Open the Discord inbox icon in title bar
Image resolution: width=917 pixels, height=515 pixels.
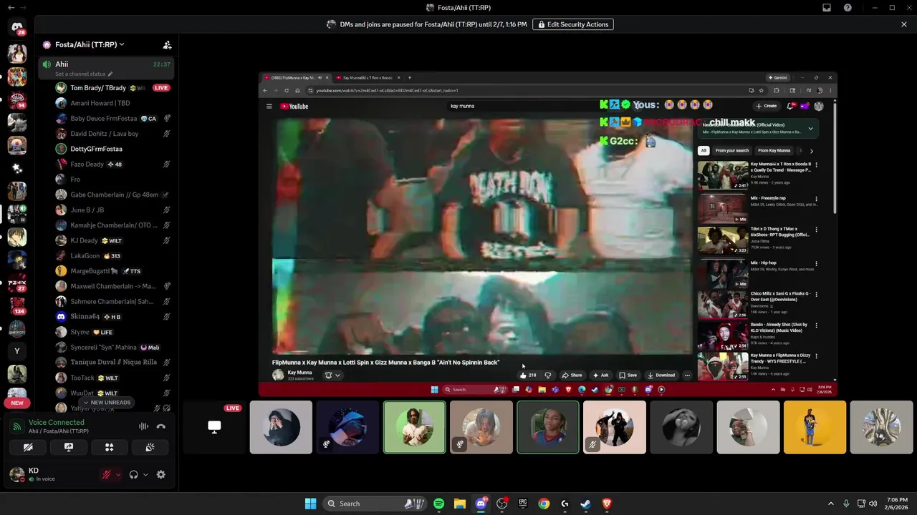827,8
